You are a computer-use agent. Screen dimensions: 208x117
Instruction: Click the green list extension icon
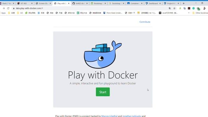tap(198, 9)
